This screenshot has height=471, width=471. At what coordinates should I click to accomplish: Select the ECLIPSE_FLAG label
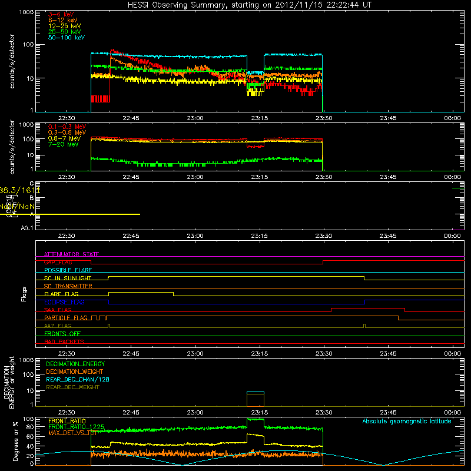64,302
